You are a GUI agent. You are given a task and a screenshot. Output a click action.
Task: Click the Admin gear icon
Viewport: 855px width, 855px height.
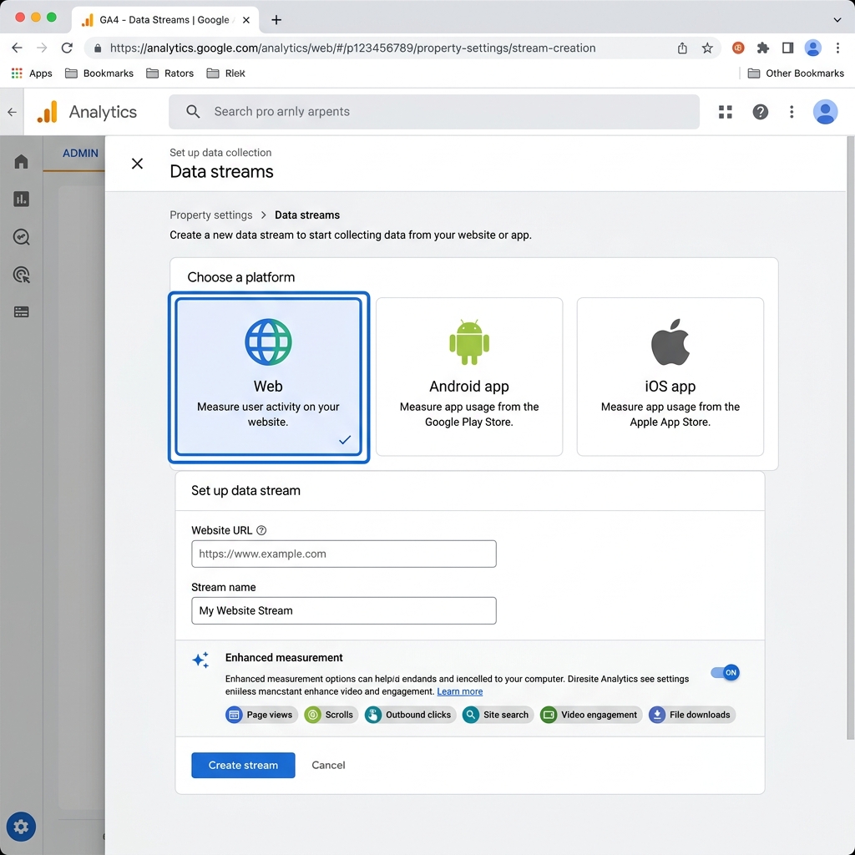(21, 827)
